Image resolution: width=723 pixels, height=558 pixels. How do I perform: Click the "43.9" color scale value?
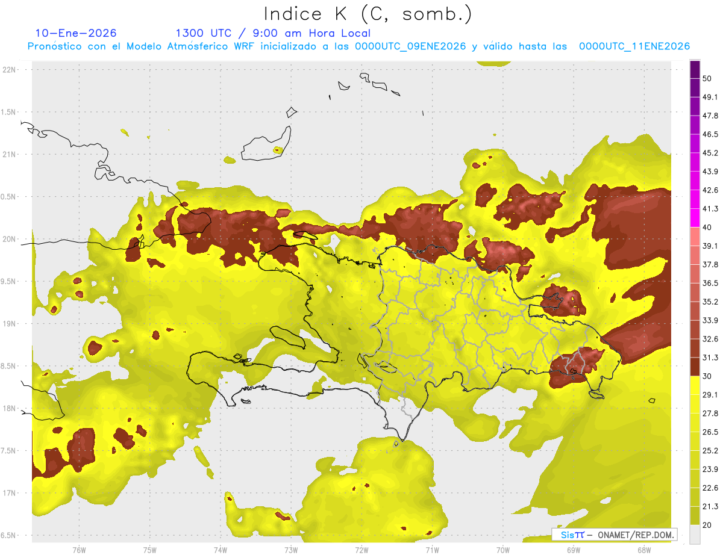pos(710,172)
